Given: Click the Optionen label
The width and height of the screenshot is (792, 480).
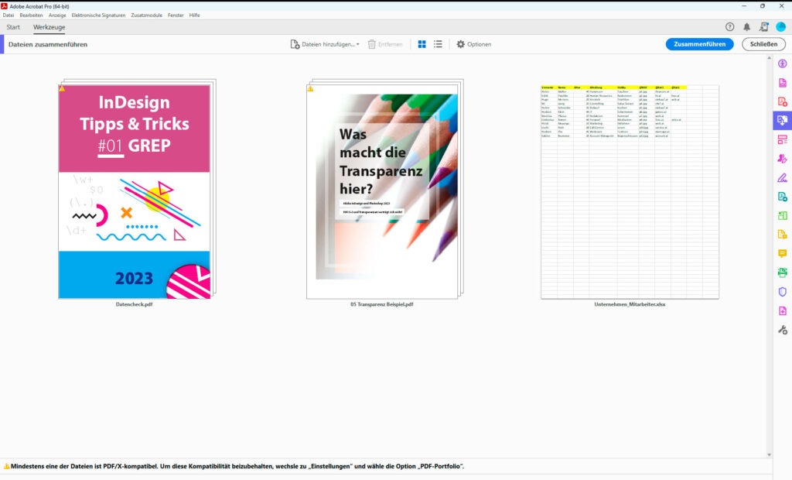Looking at the screenshot, I should [479, 44].
